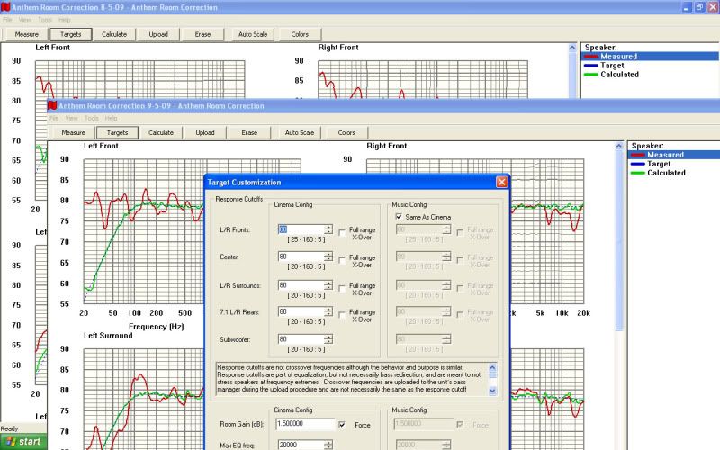The width and height of the screenshot is (720, 450).
Task: Open Colors from the front window toolbar
Action: (x=346, y=132)
